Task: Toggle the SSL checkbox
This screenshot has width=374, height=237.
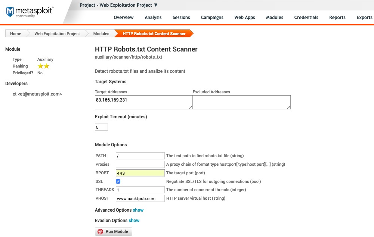Action: pyautogui.click(x=118, y=181)
